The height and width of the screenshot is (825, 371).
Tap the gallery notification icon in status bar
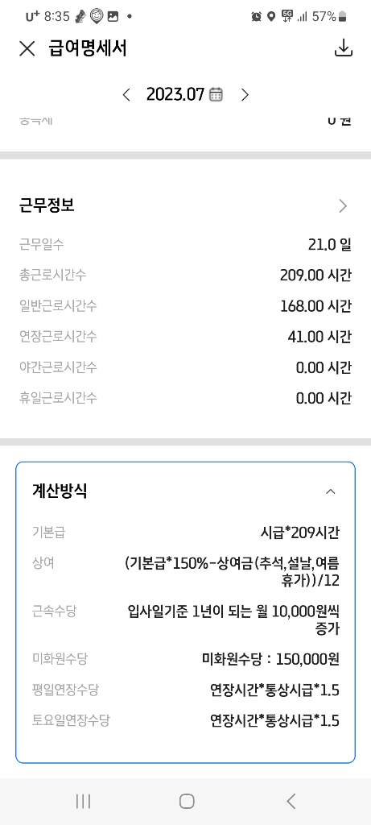click(x=113, y=16)
